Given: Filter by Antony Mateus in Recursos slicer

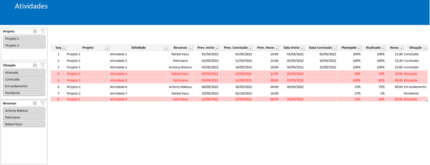Looking at the screenshot, I should [24, 110].
